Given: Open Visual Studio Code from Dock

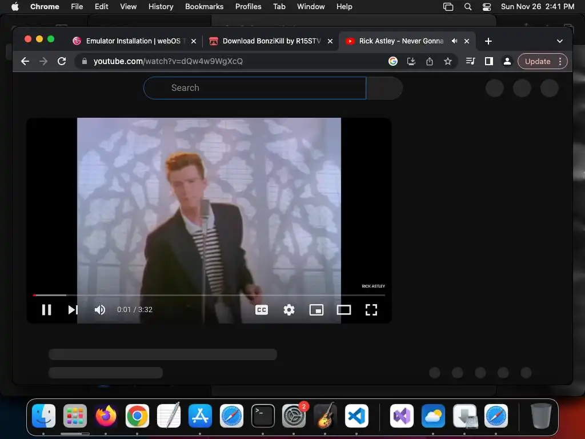Looking at the screenshot, I should [356, 416].
